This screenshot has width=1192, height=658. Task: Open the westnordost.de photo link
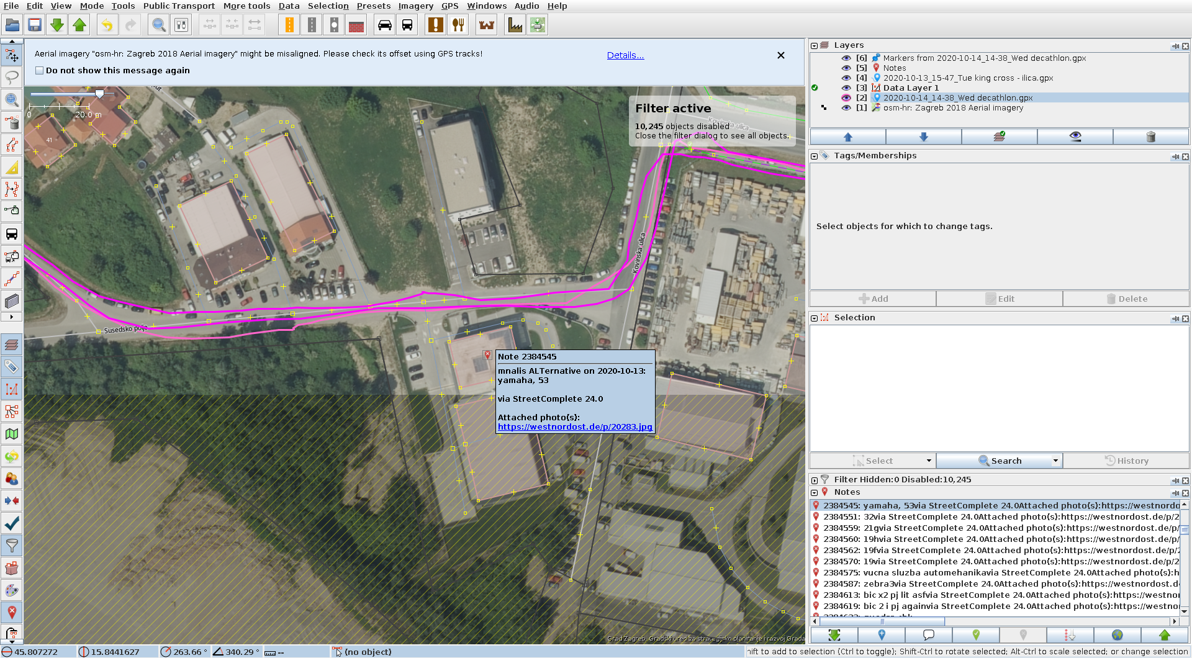pyautogui.click(x=574, y=427)
